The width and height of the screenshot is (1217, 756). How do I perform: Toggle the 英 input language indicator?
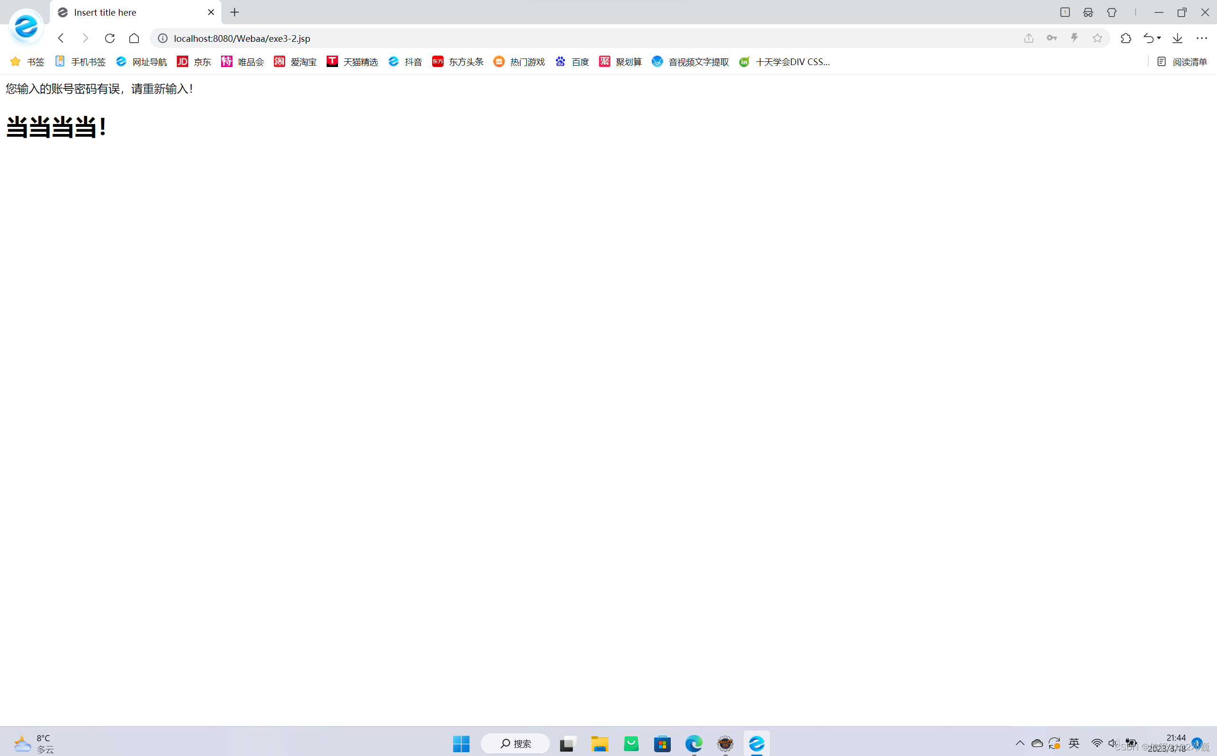[1073, 743]
